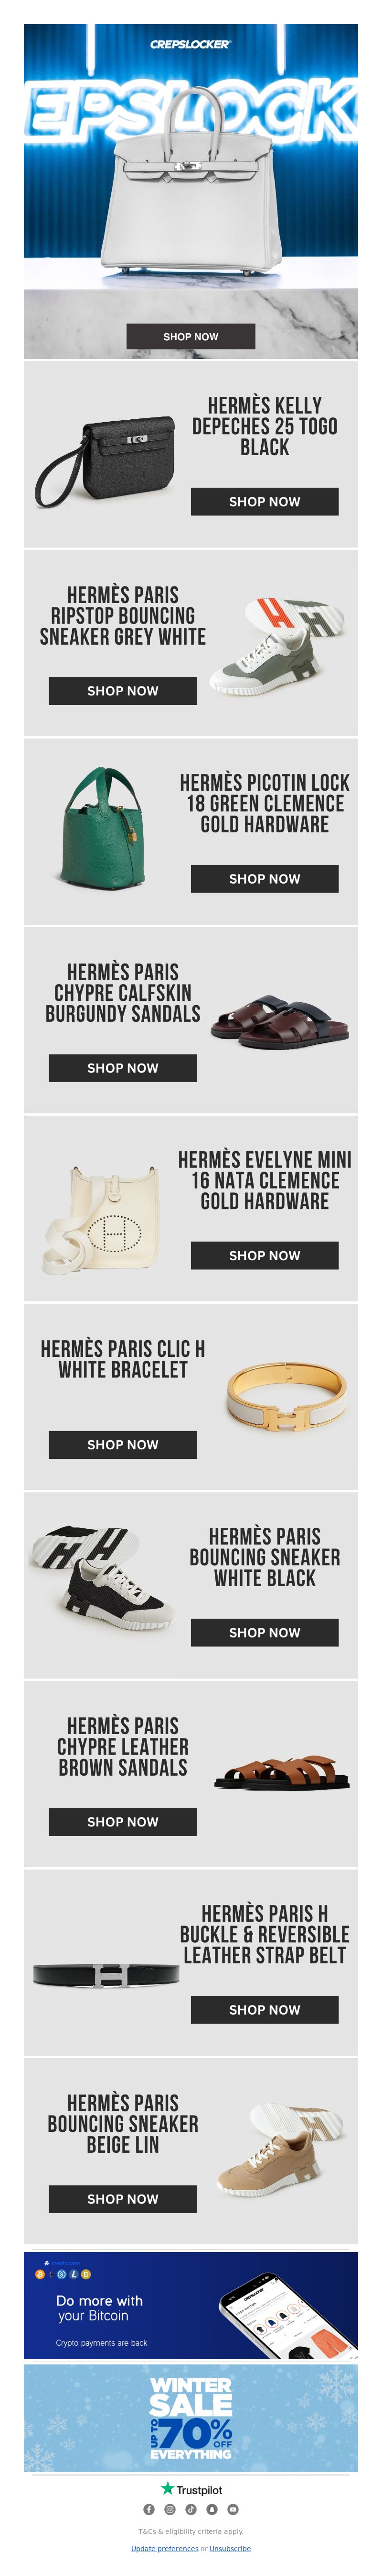Click Shop Now for Ripstop Bouncing Sneaker Grey White
The height and width of the screenshot is (2576, 382).
[x=123, y=691]
